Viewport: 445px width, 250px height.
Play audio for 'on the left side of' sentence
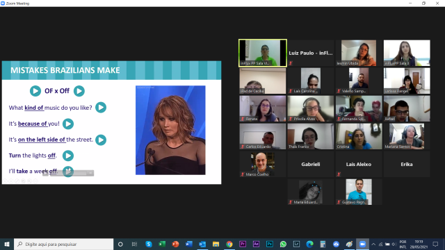101,140
